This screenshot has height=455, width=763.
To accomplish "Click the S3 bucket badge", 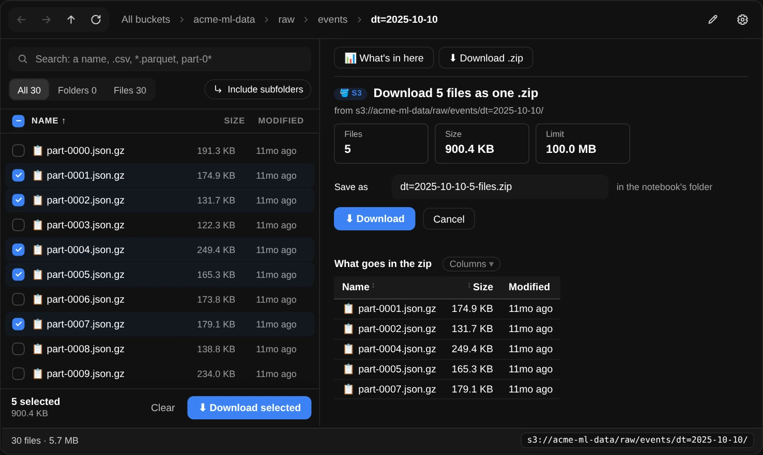I will click(x=350, y=93).
